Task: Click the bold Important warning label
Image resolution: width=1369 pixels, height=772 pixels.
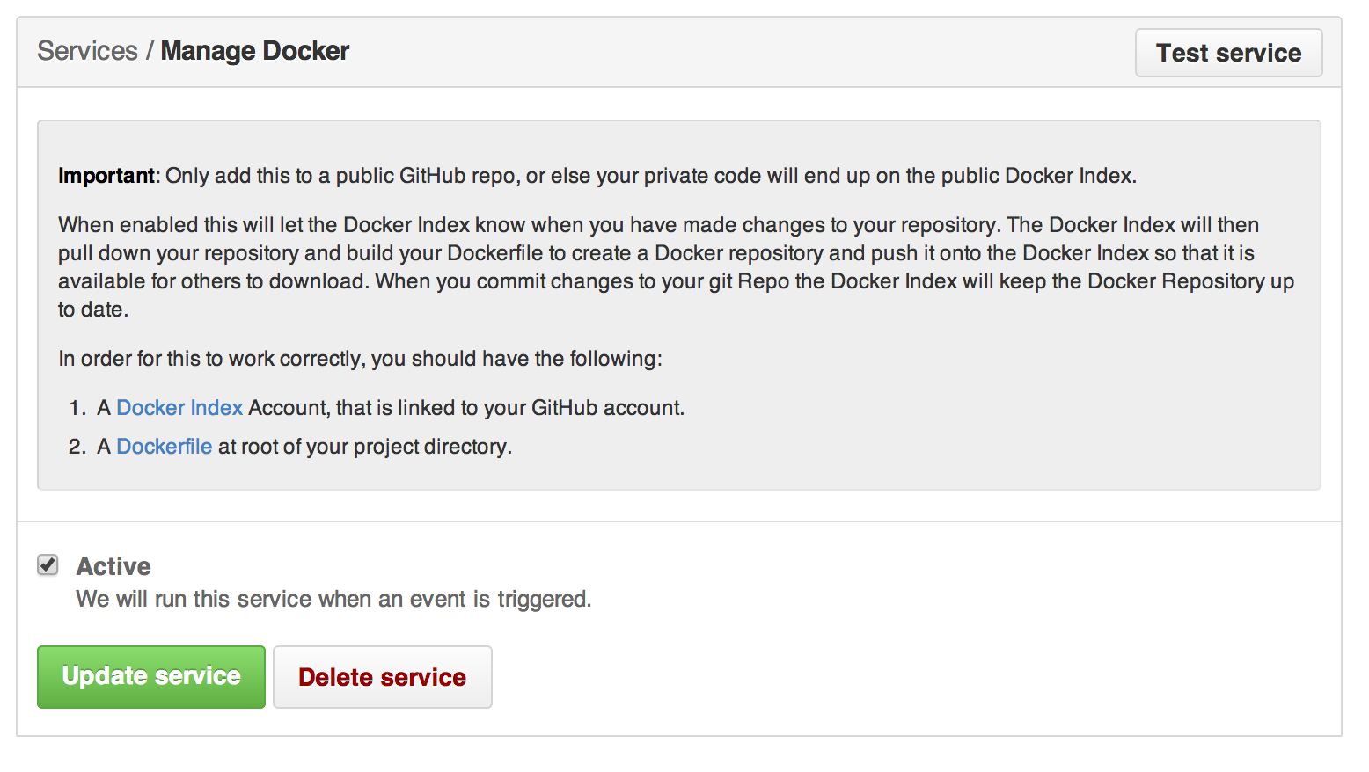Action: click(106, 176)
